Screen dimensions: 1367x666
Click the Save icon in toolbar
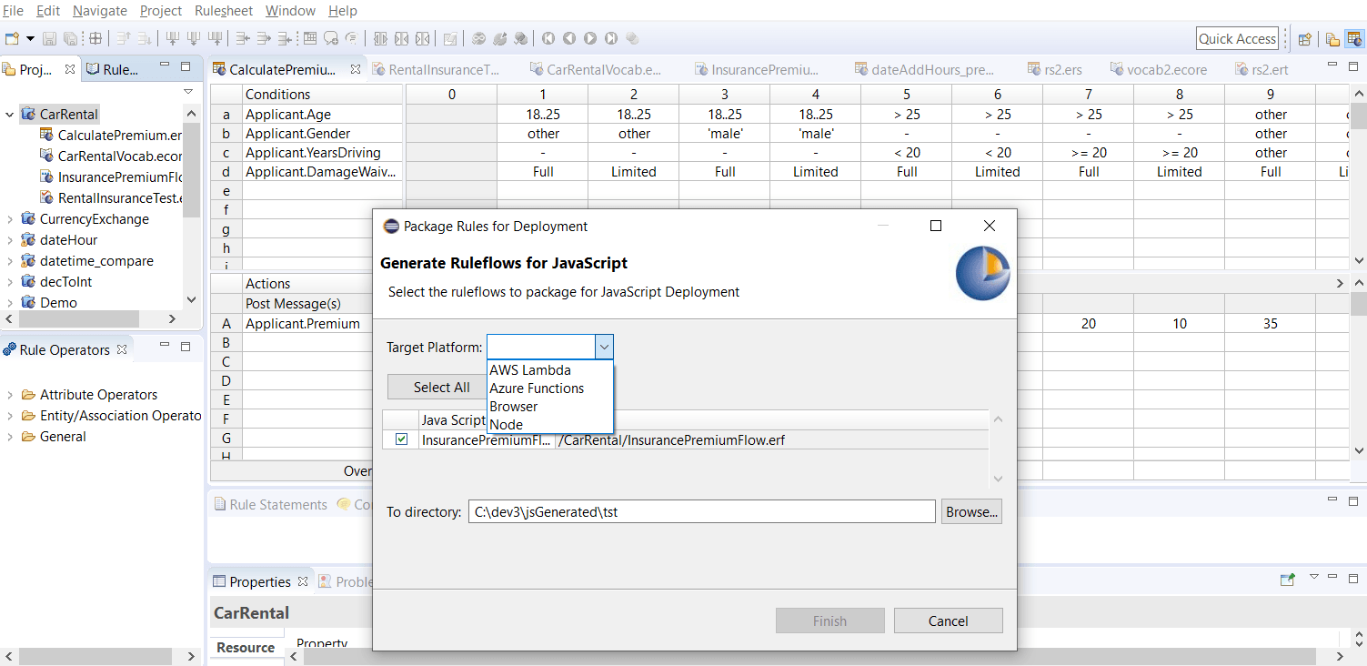coord(49,38)
